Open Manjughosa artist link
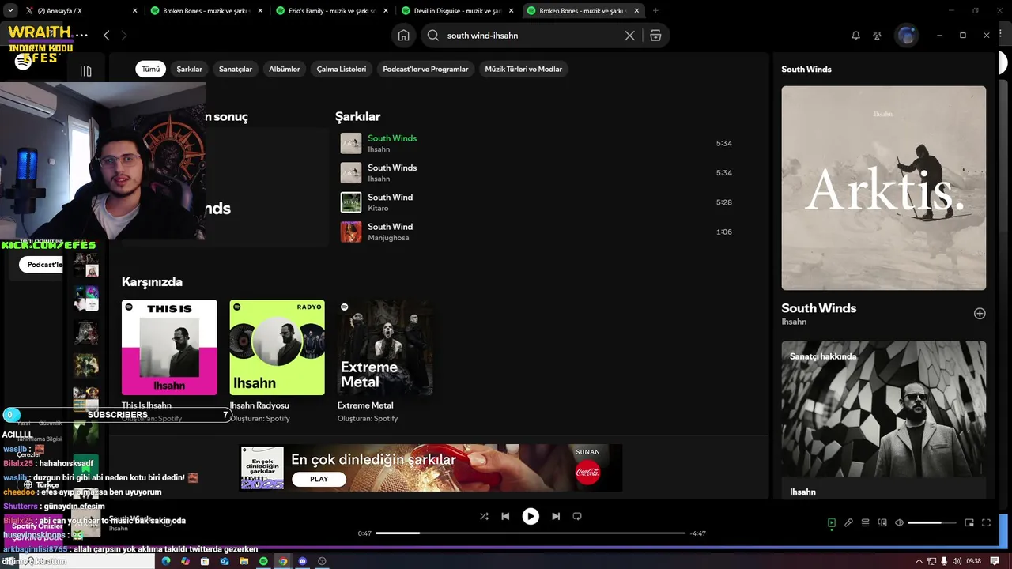The height and width of the screenshot is (569, 1012). pos(388,238)
